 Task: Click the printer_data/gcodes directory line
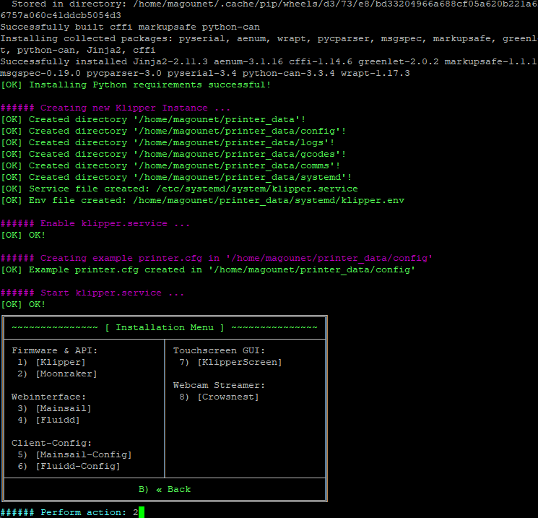coord(173,154)
